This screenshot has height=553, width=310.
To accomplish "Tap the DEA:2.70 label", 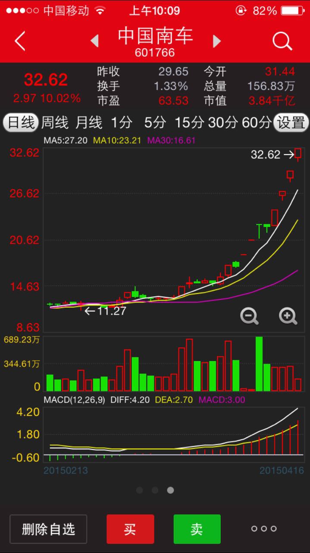I will pyautogui.click(x=174, y=400).
